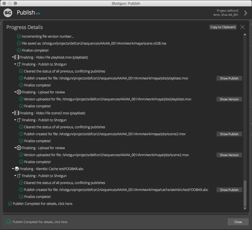
Task: Click the status bar green check icon
Action: pyautogui.click(x=9, y=222)
